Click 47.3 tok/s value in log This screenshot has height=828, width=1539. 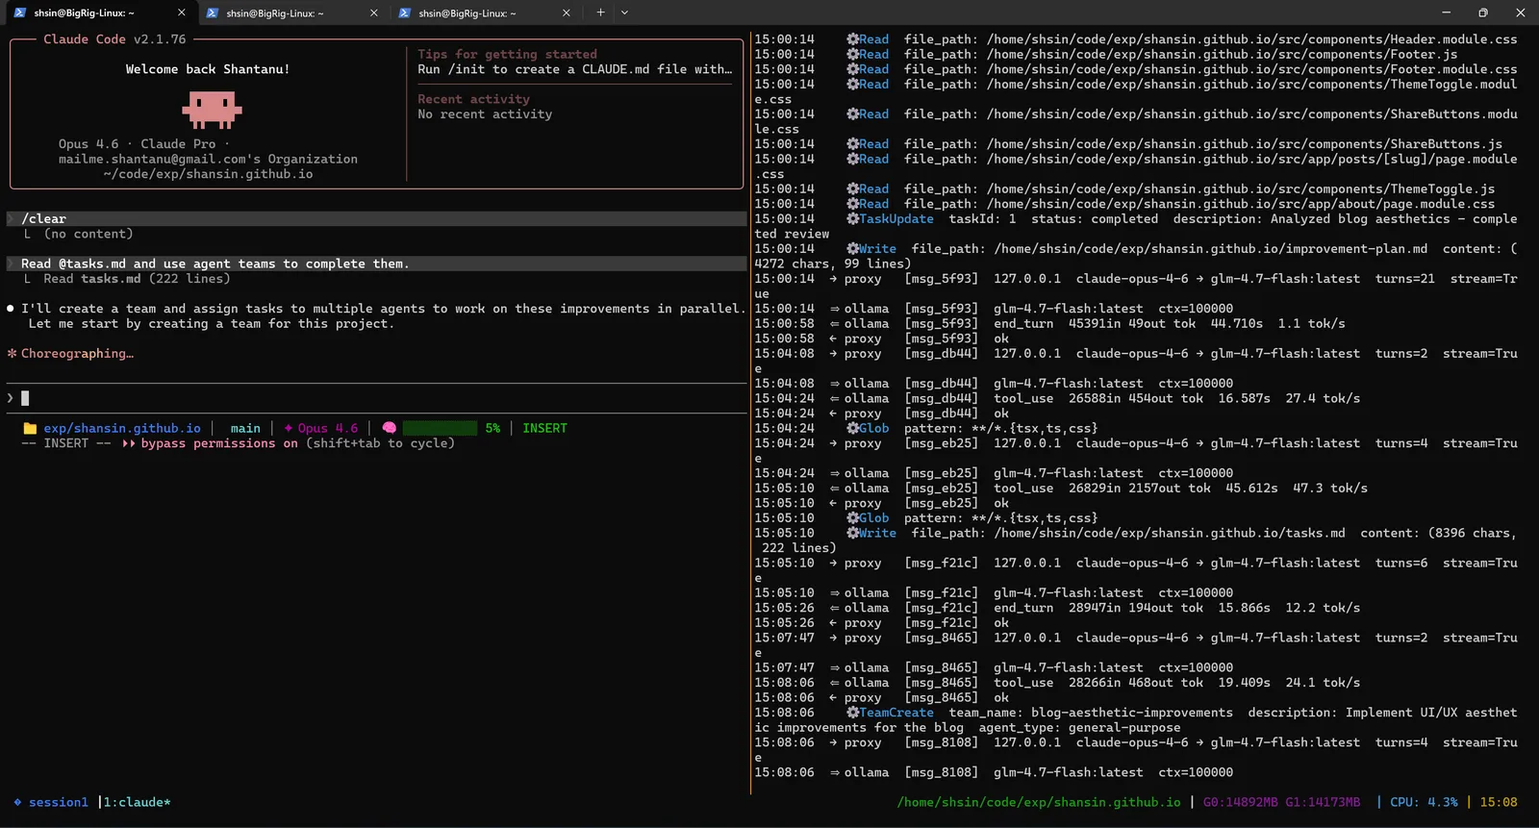(1330, 489)
